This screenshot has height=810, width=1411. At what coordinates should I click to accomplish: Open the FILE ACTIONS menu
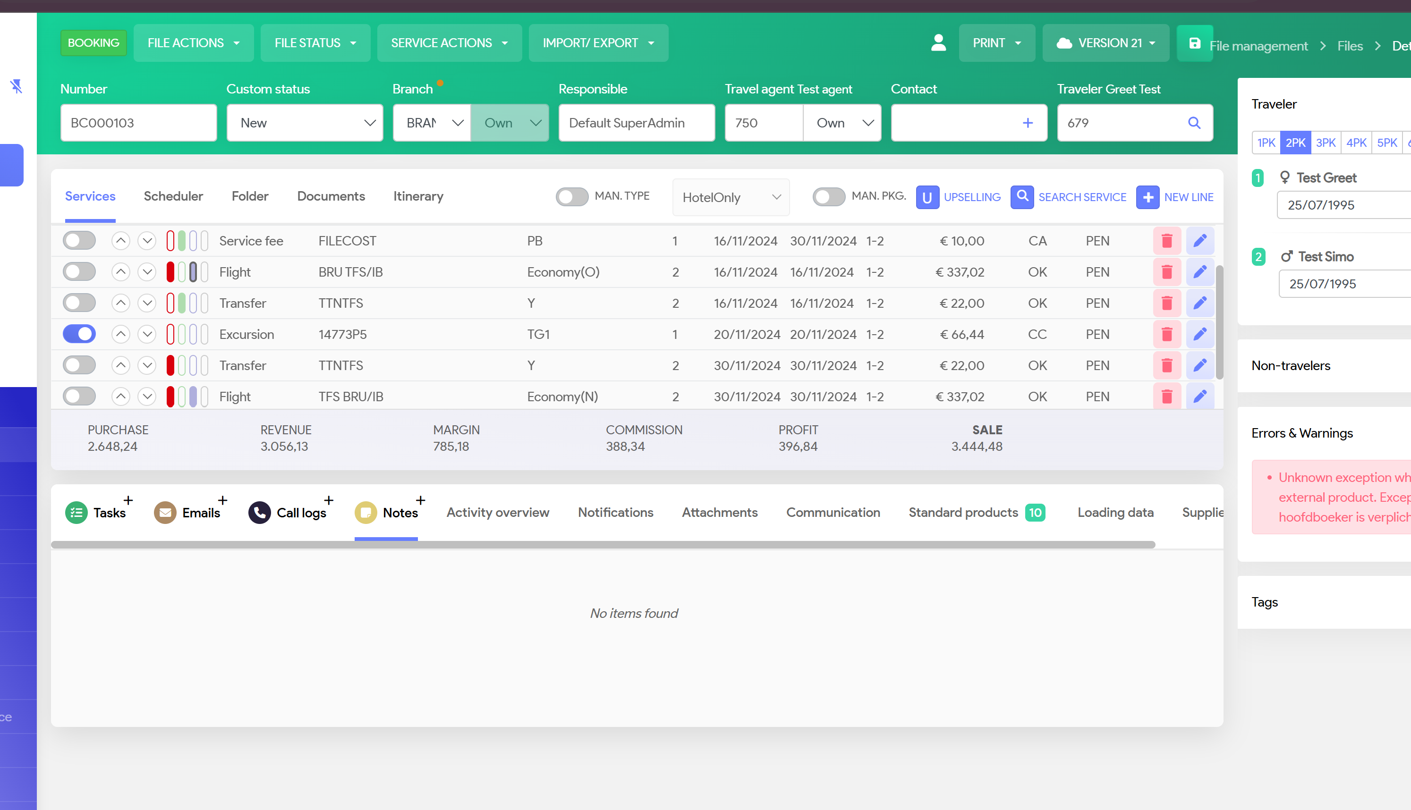pos(193,43)
